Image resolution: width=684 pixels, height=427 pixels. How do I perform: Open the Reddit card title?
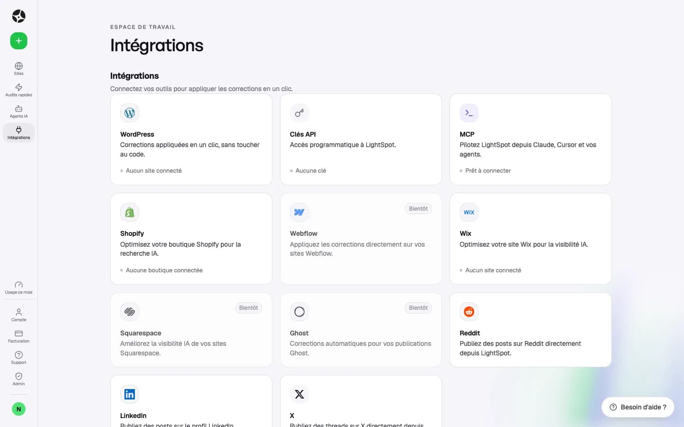(x=470, y=333)
